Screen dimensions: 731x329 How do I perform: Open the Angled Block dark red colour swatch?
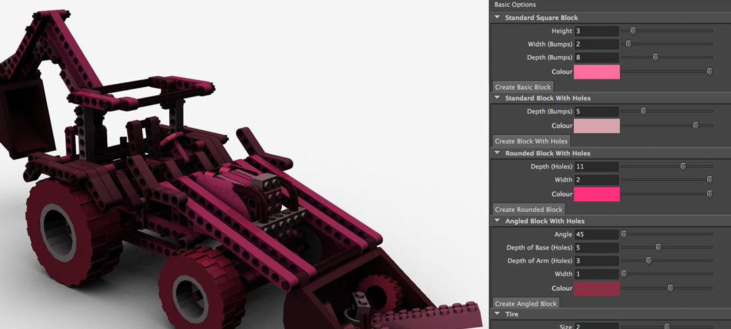(597, 288)
